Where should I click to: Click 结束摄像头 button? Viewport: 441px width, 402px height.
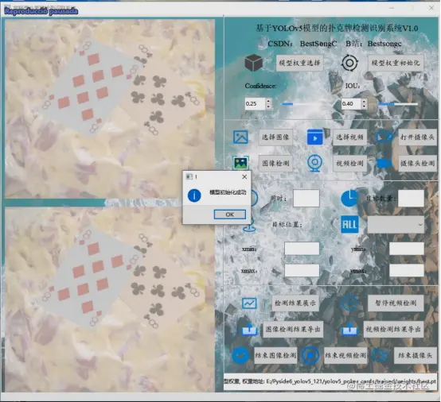pyautogui.click(x=415, y=355)
